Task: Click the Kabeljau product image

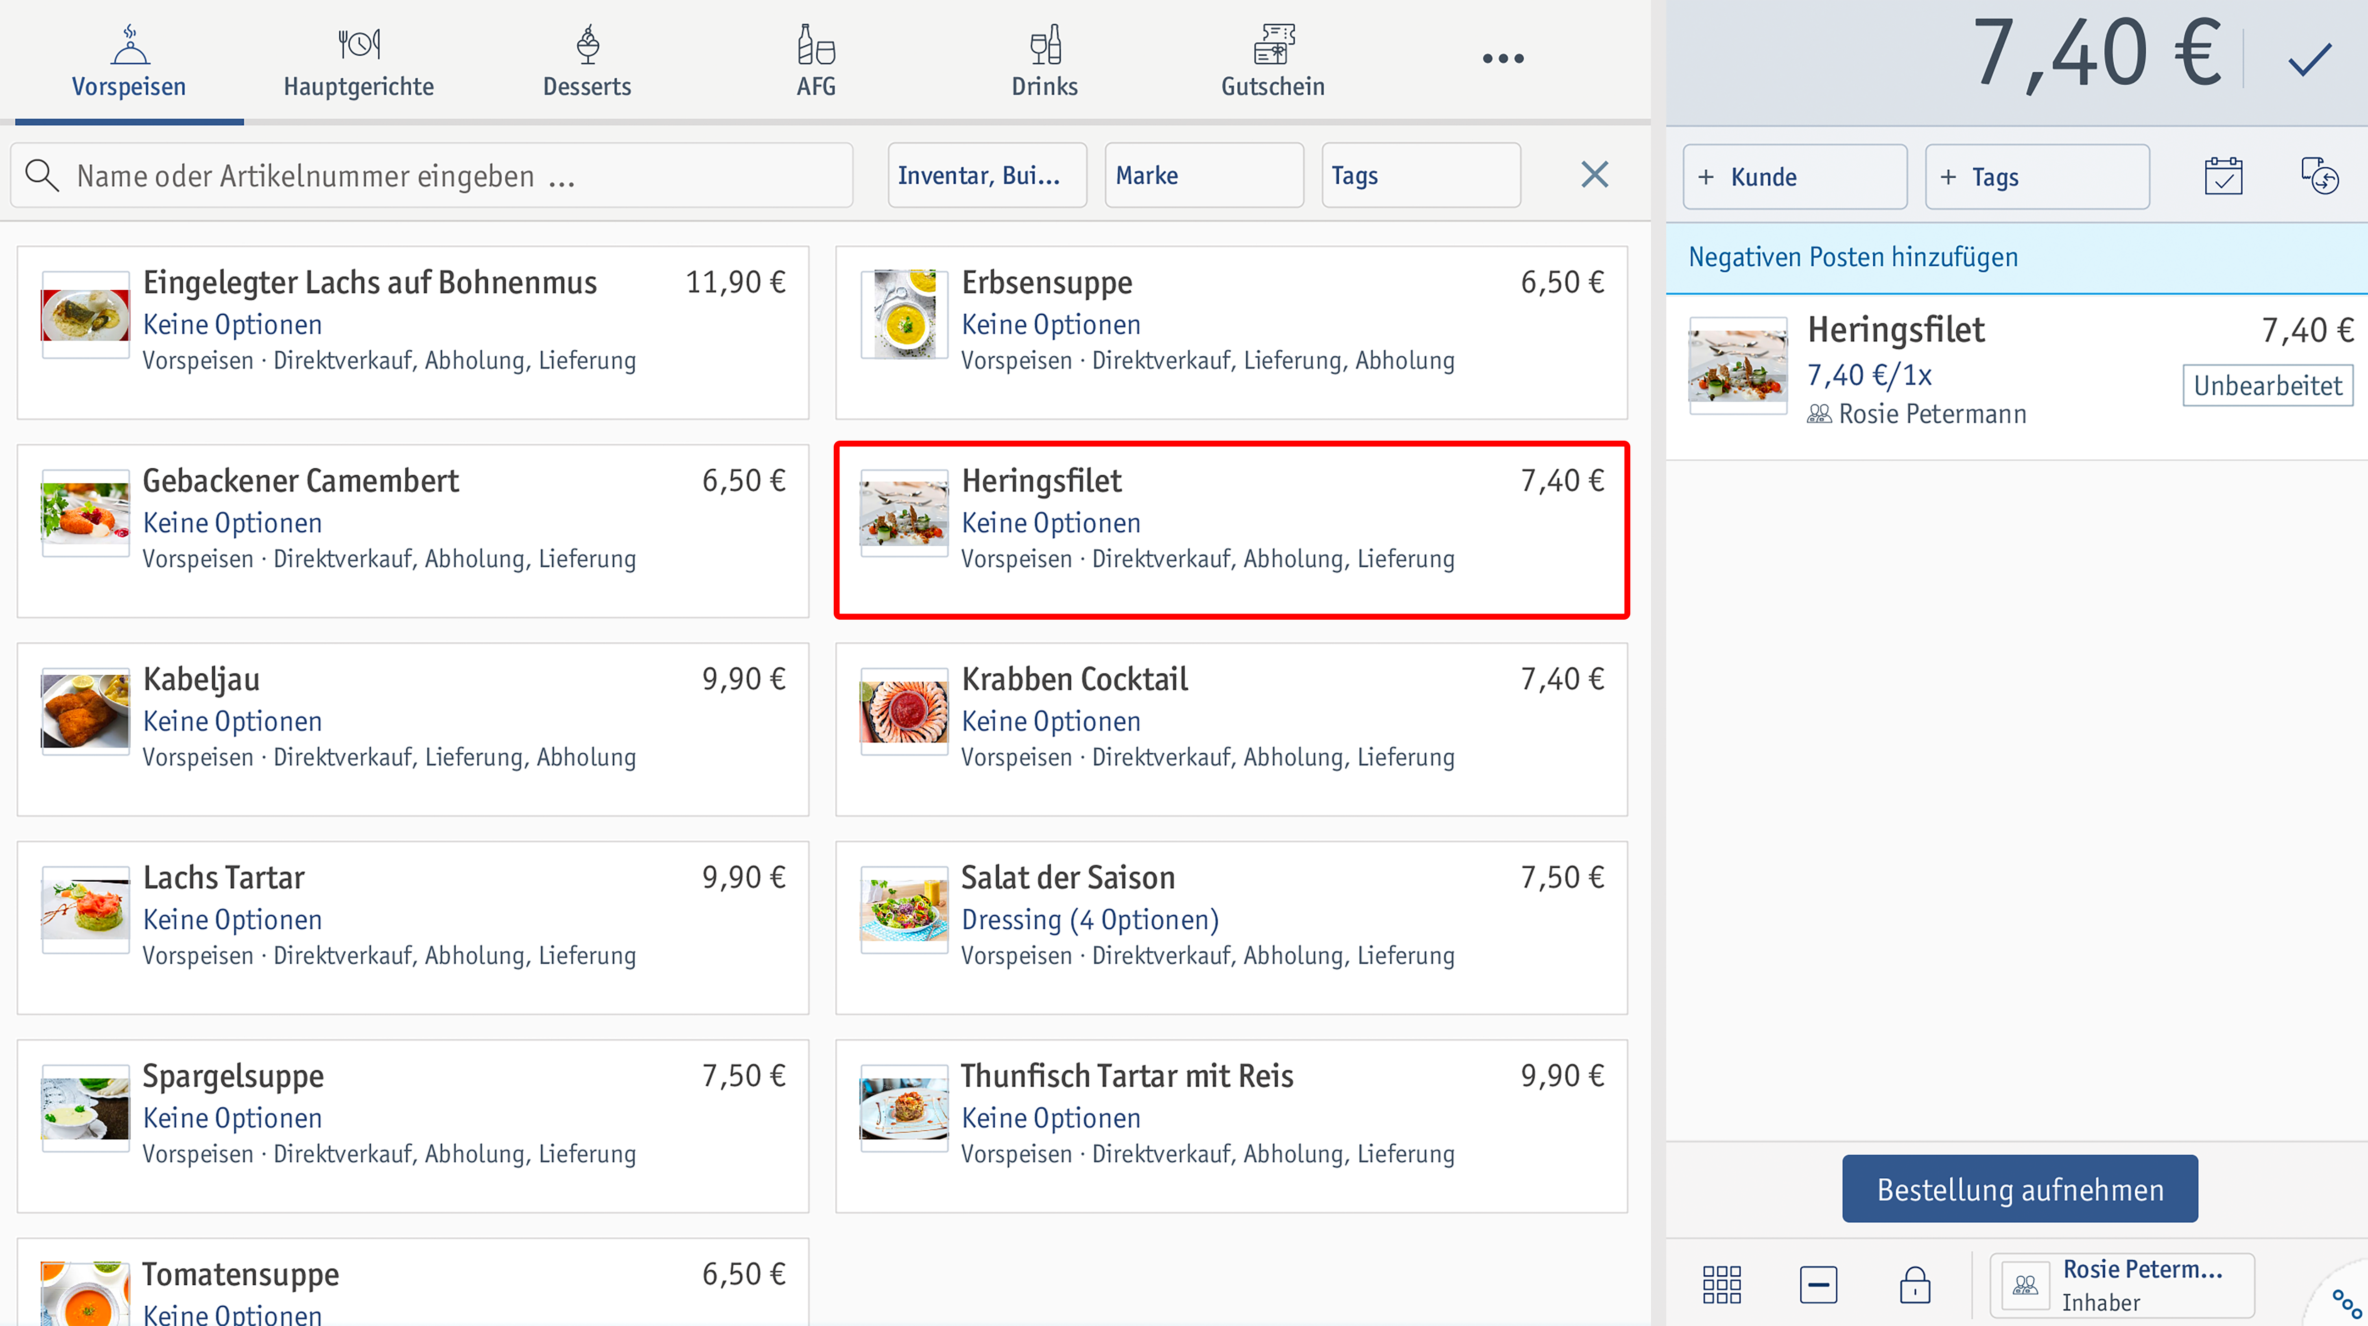Action: point(85,711)
